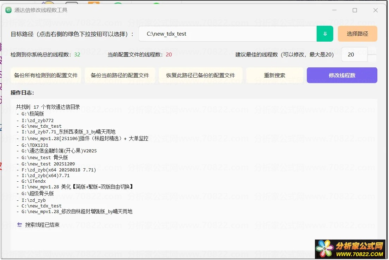389x260 pixels.
Task: Click 备份所有检测到的配置文件 button
Action: click(x=46, y=75)
